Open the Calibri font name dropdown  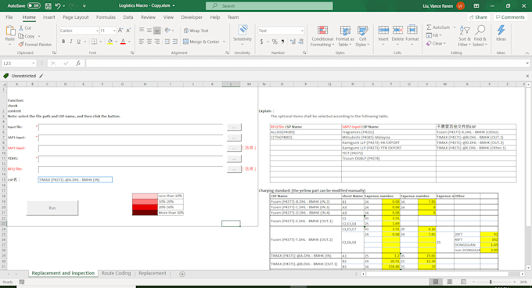(x=97, y=31)
